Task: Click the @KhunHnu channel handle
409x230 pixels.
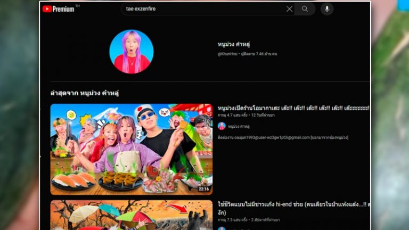Action: (x=229, y=54)
